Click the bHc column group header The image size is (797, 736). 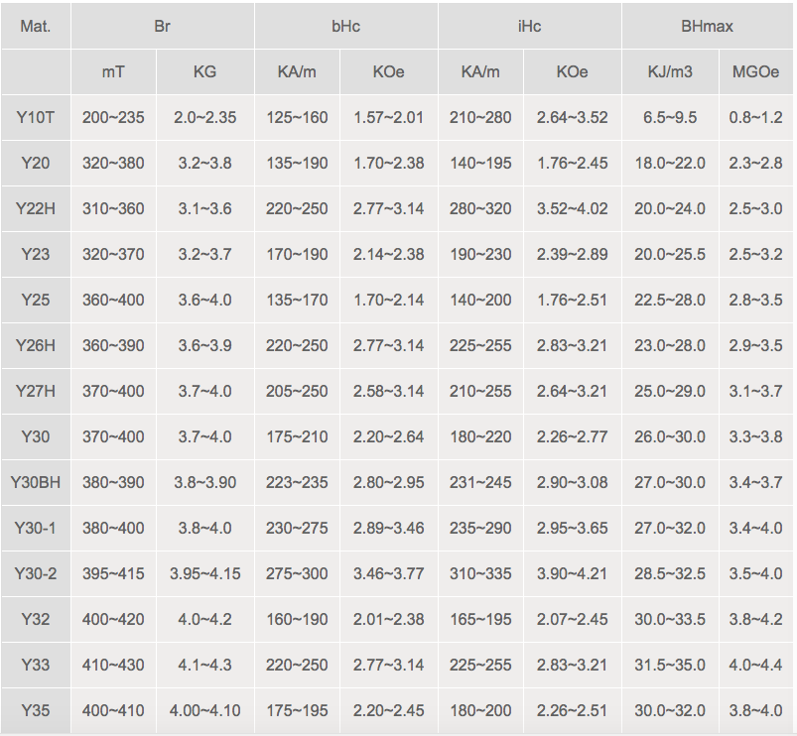(x=346, y=27)
